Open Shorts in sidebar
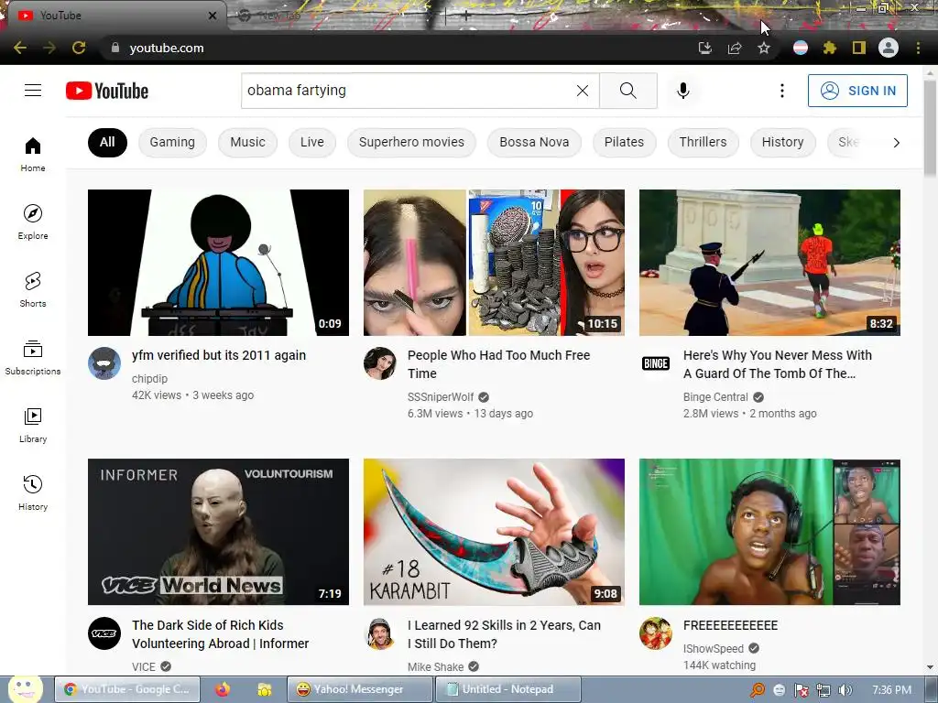938x703 pixels. tap(33, 290)
